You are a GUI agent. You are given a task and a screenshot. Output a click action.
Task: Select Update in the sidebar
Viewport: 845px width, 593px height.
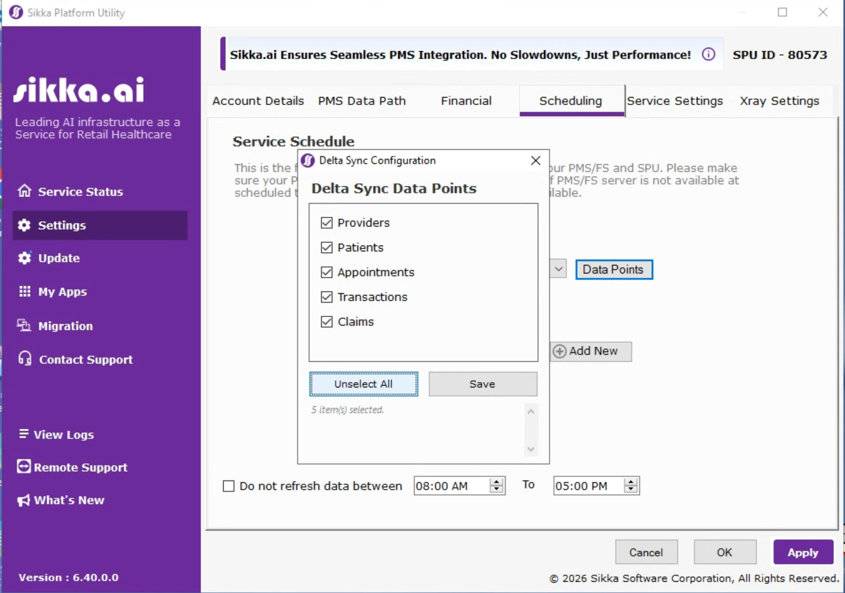point(59,258)
